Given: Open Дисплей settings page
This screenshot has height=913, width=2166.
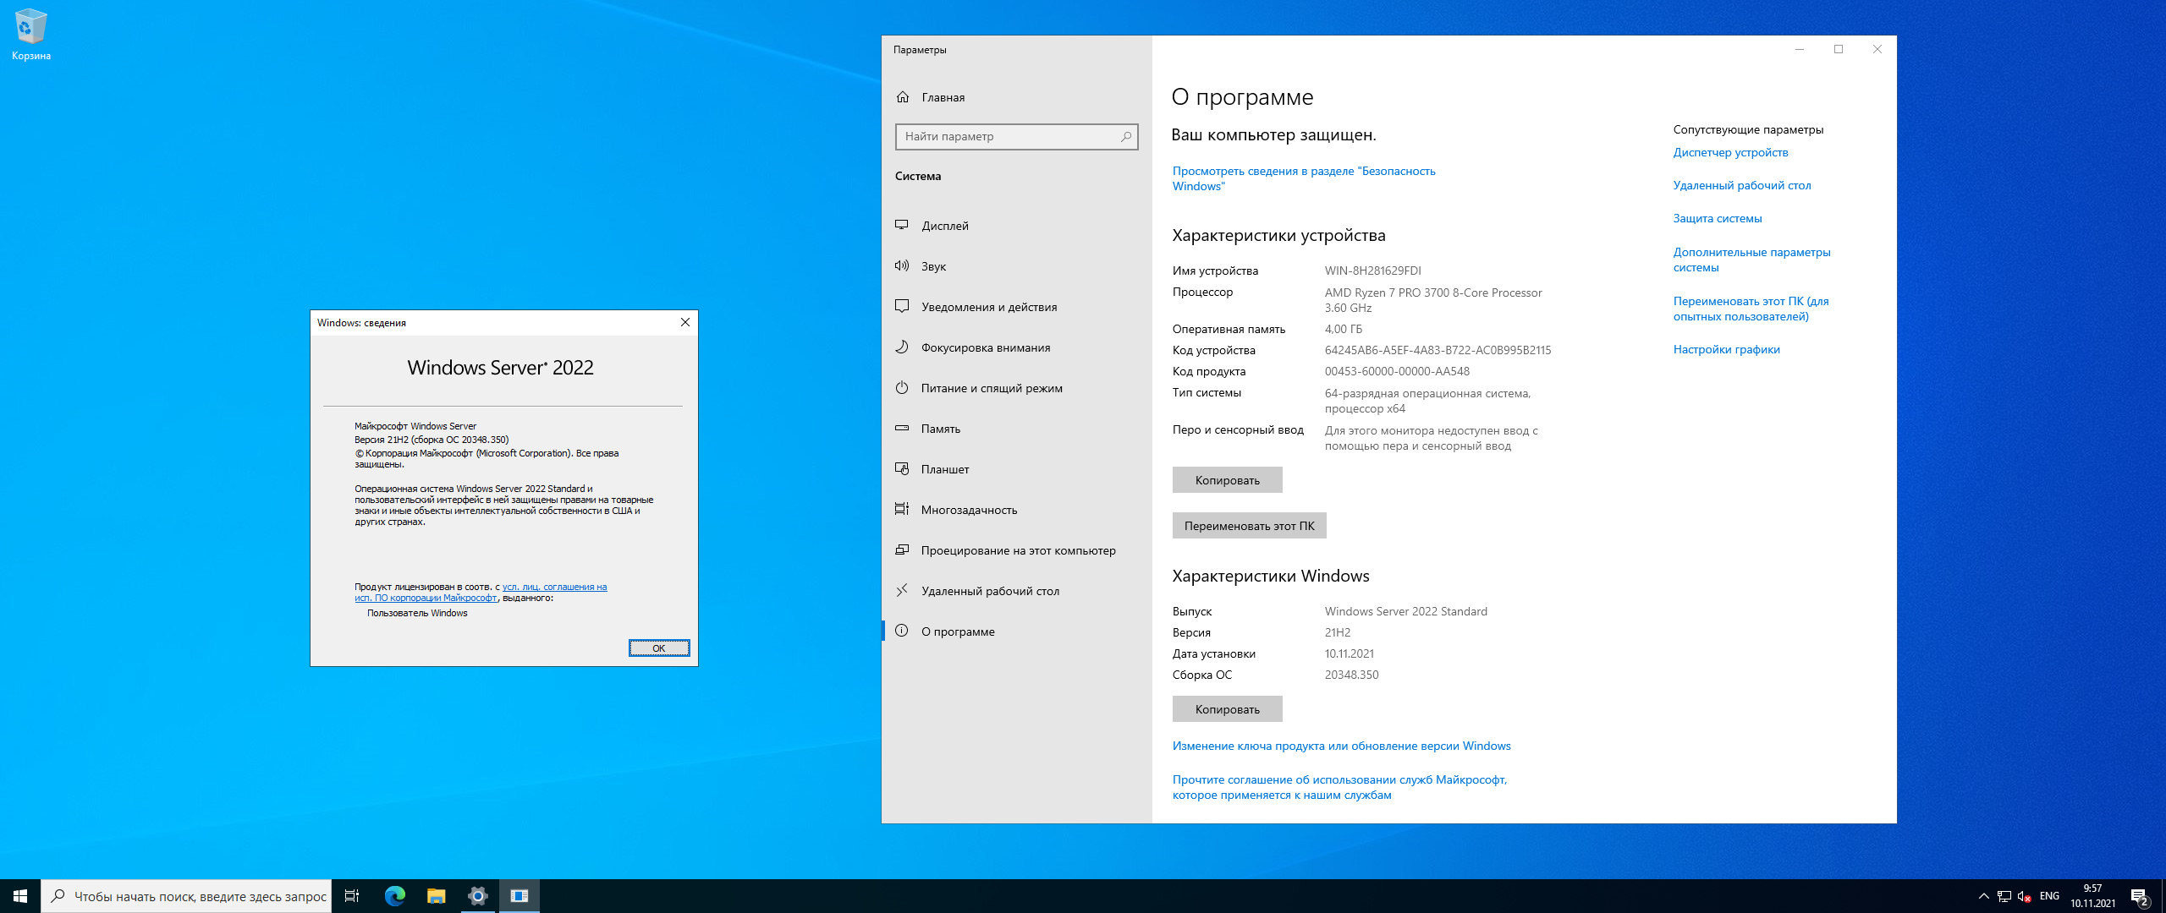Looking at the screenshot, I should point(1016,226).
